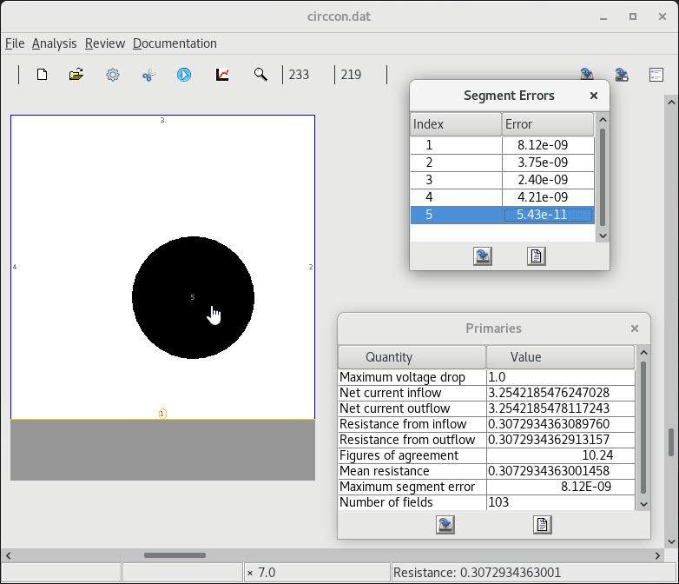Open the Documentation menu
Image resolution: width=679 pixels, height=584 pixels.
[175, 43]
